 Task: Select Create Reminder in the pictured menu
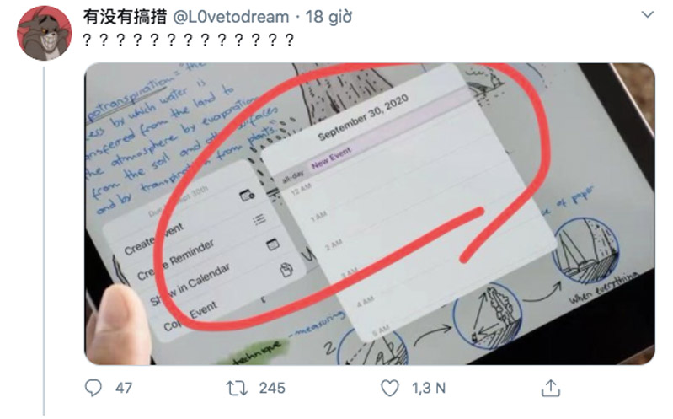(175, 260)
